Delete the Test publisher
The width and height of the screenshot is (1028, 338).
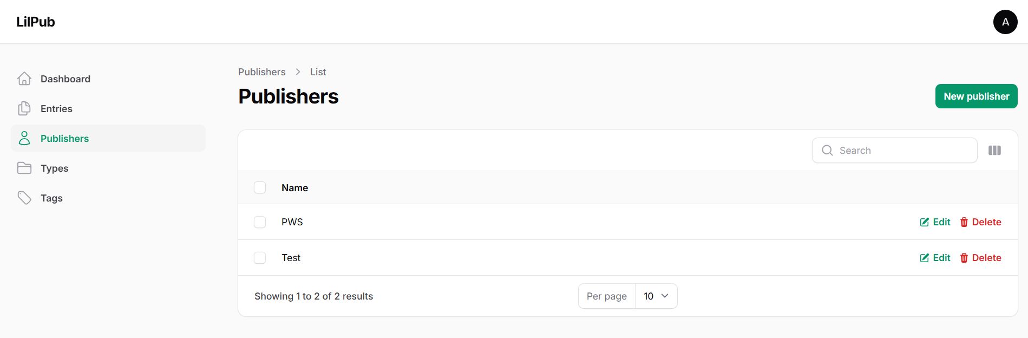[x=980, y=258]
